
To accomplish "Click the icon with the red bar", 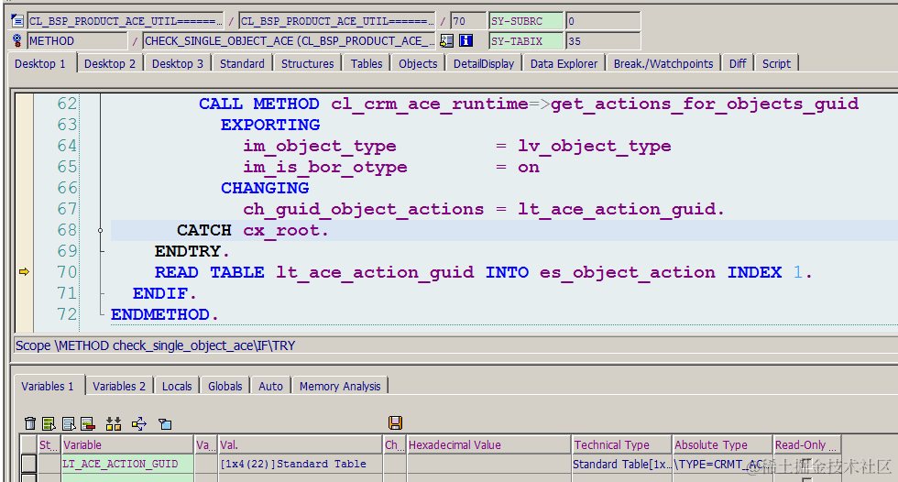I will [88, 423].
